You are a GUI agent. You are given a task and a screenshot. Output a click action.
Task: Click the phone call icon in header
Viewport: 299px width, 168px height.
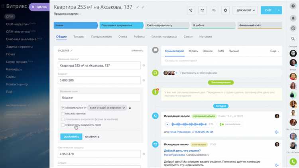[191, 10]
